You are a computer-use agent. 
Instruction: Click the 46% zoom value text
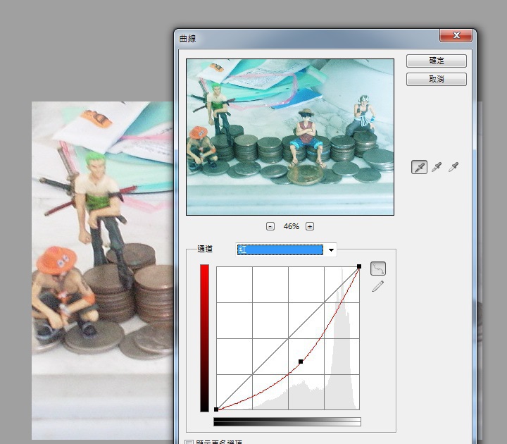(x=291, y=226)
